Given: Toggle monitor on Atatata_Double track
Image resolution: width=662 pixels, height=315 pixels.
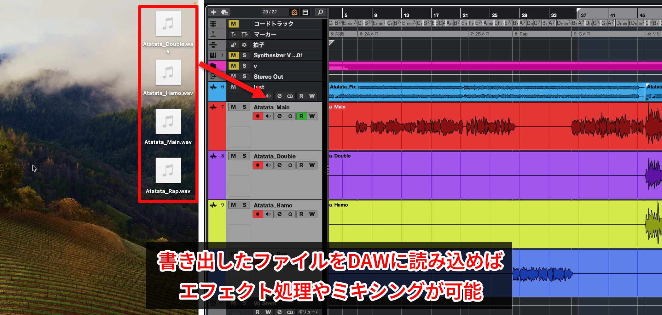Looking at the screenshot, I should [x=268, y=165].
